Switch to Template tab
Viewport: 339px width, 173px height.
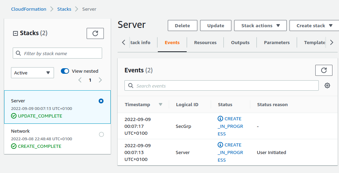click(x=315, y=42)
